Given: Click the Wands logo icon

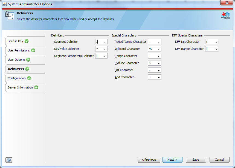Looking at the screenshot, I should tap(225, 15).
